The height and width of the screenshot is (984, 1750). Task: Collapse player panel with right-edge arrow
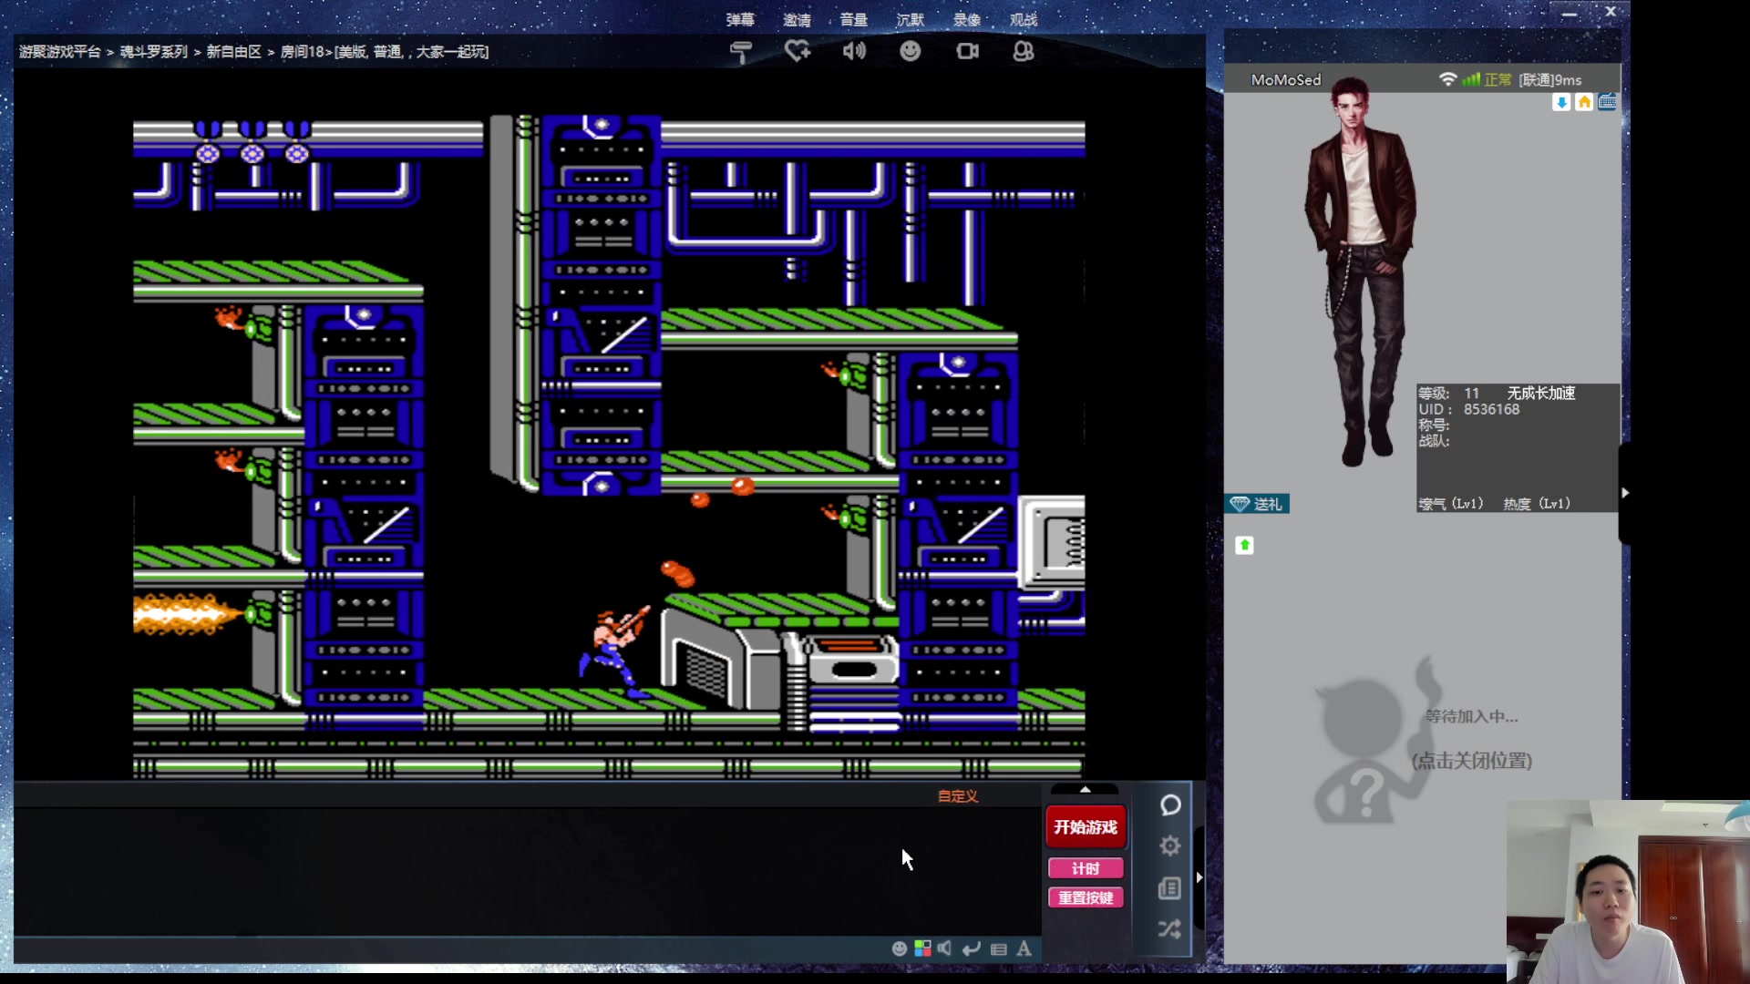1624,493
